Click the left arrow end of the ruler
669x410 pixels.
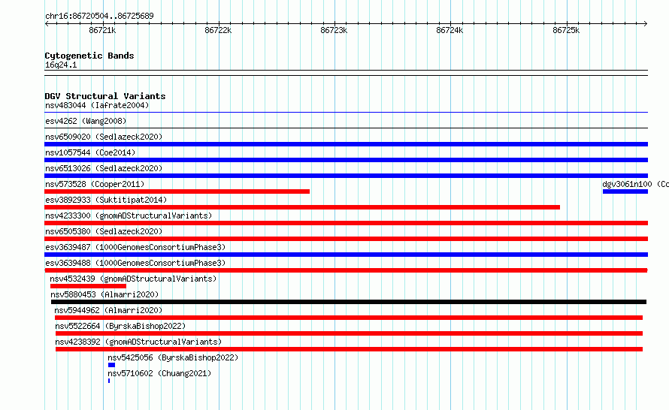pos(47,23)
